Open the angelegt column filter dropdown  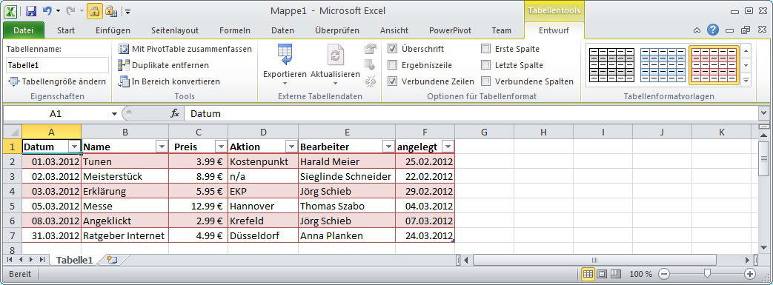448,147
